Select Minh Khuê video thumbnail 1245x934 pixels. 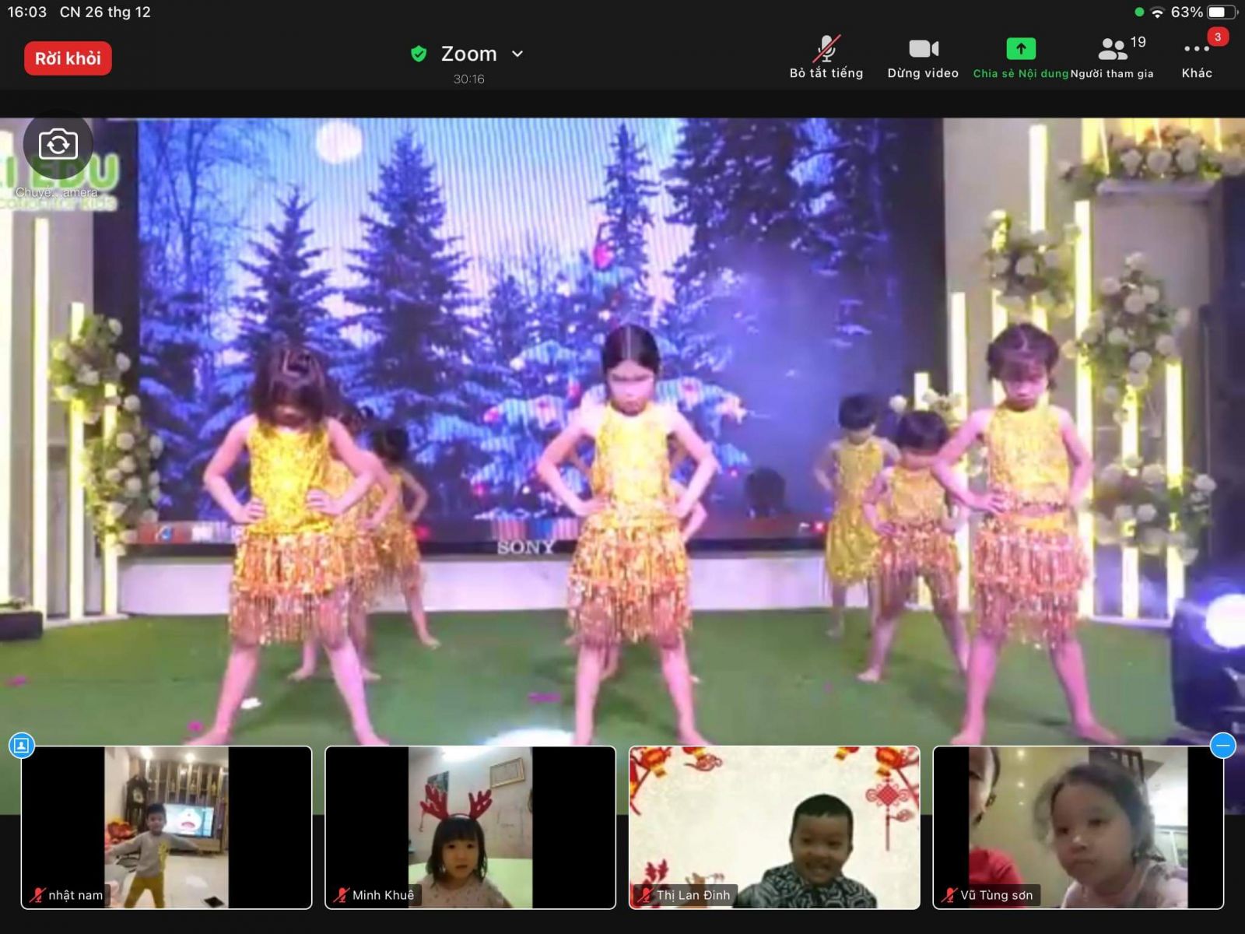pos(470,827)
